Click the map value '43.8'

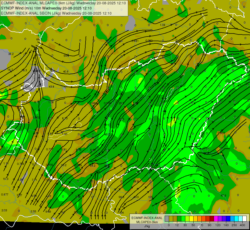coord(51,87)
